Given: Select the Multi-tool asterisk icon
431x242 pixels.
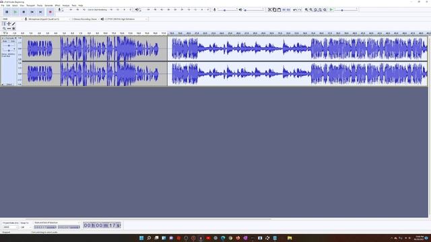Looking at the screenshot, I should tap(13, 28).
